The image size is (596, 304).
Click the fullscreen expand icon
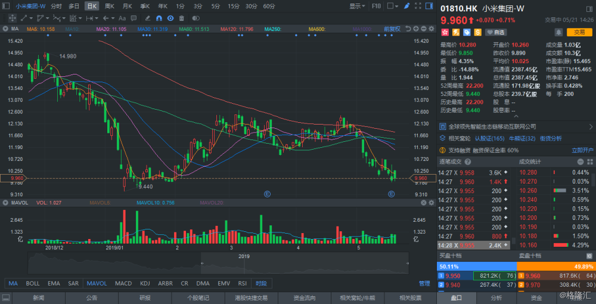(418, 6)
